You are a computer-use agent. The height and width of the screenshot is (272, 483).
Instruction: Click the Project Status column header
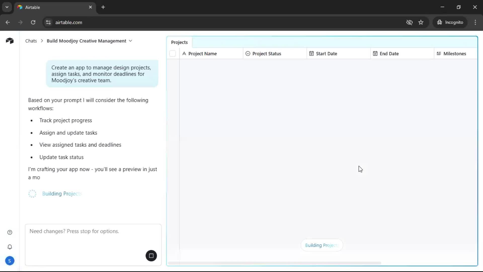tap(275, 54)
